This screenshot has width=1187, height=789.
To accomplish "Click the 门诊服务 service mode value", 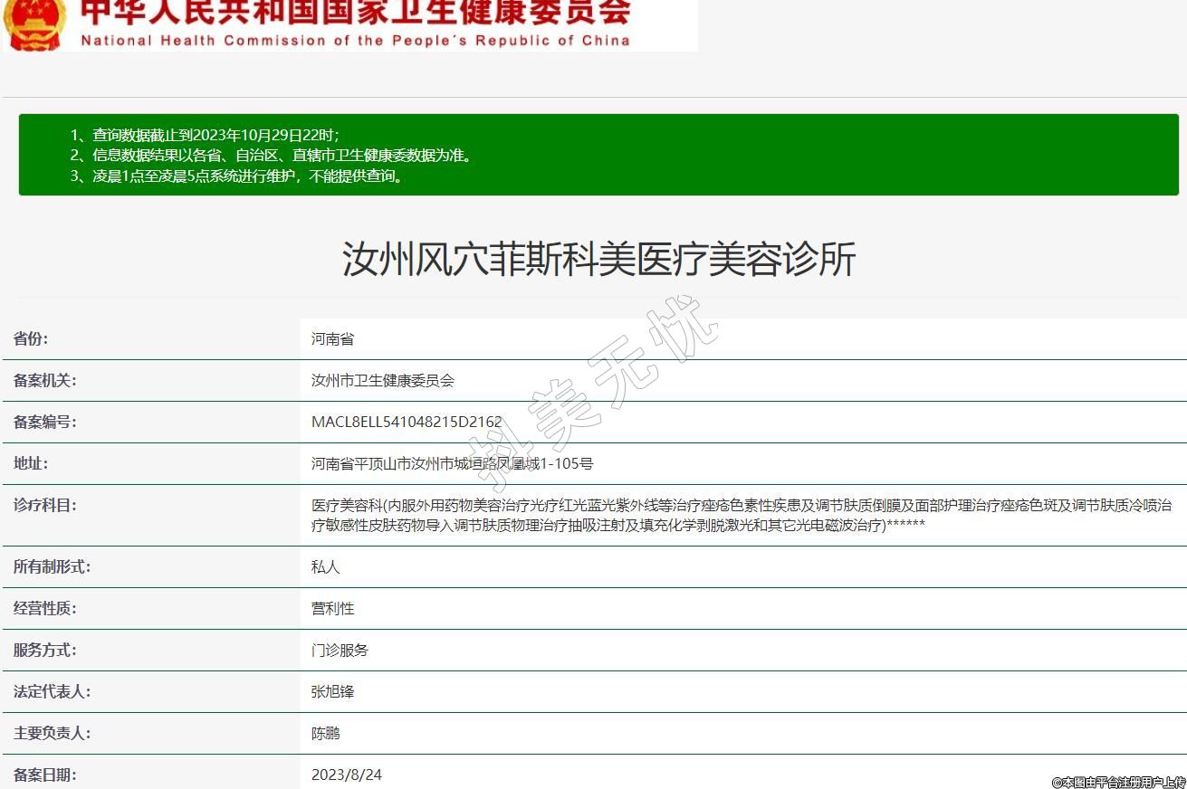I will click(340, 651).
